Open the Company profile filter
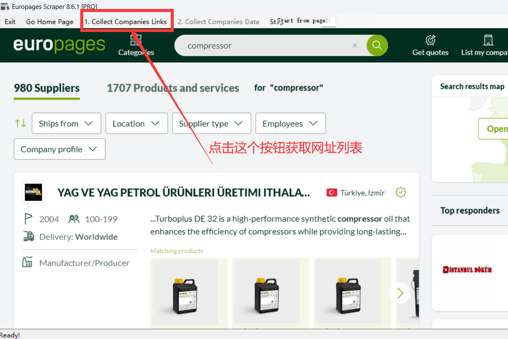The image size is (508, 339). [x=59, y=149]
